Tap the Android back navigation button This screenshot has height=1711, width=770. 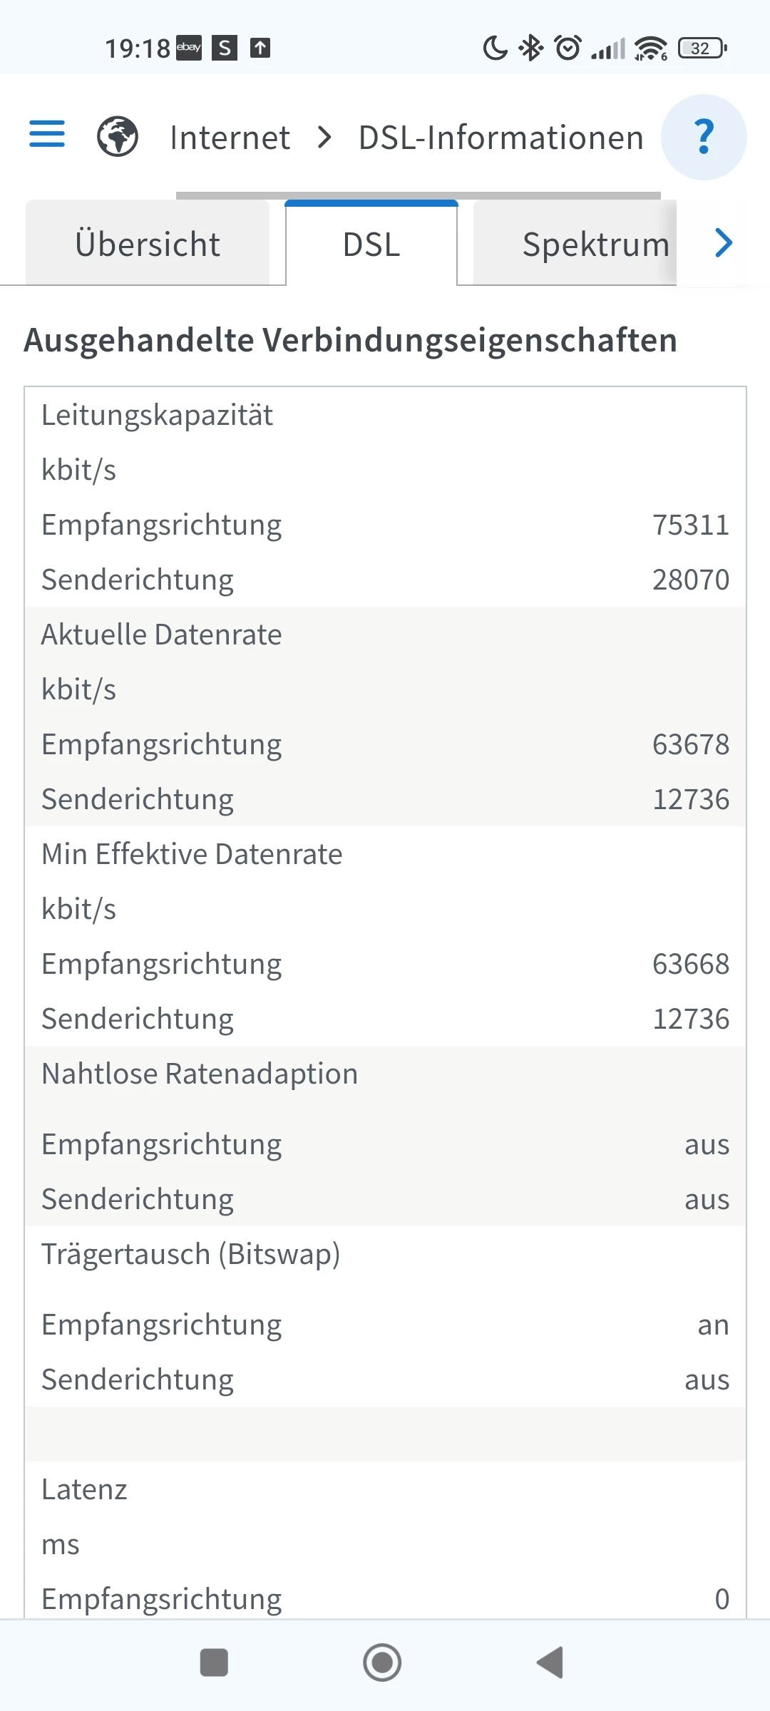pyautogui.click(x=550, y=1663)
